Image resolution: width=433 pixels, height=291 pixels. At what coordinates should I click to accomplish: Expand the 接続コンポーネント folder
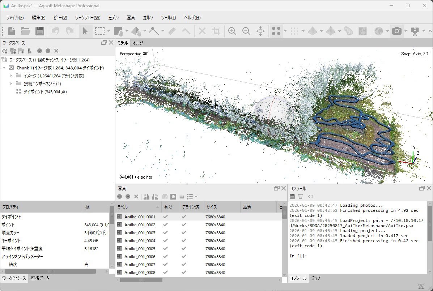[11, 84]
